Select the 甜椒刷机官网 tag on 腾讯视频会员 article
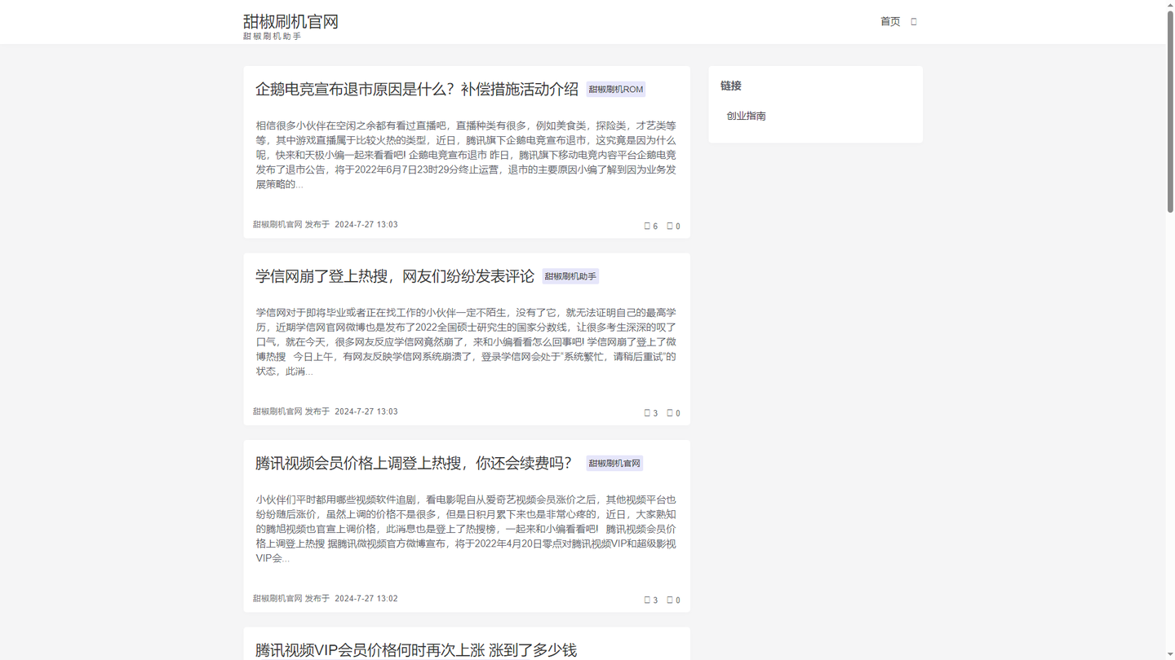Viewport: 1175px width, 660px height. click(614, 464)
